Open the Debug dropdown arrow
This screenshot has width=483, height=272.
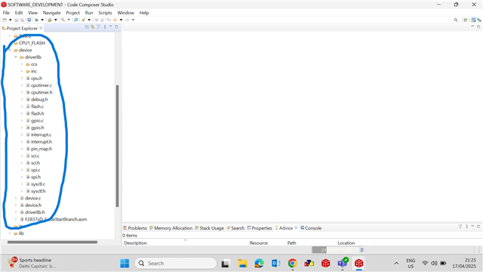click(42, 20)
